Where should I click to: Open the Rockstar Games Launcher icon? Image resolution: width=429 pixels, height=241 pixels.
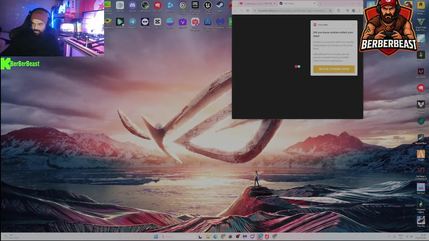click(421, 8)
